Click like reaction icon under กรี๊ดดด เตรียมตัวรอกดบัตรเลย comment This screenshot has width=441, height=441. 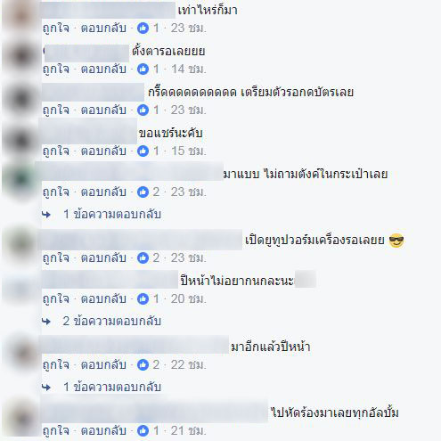(143, 110)
